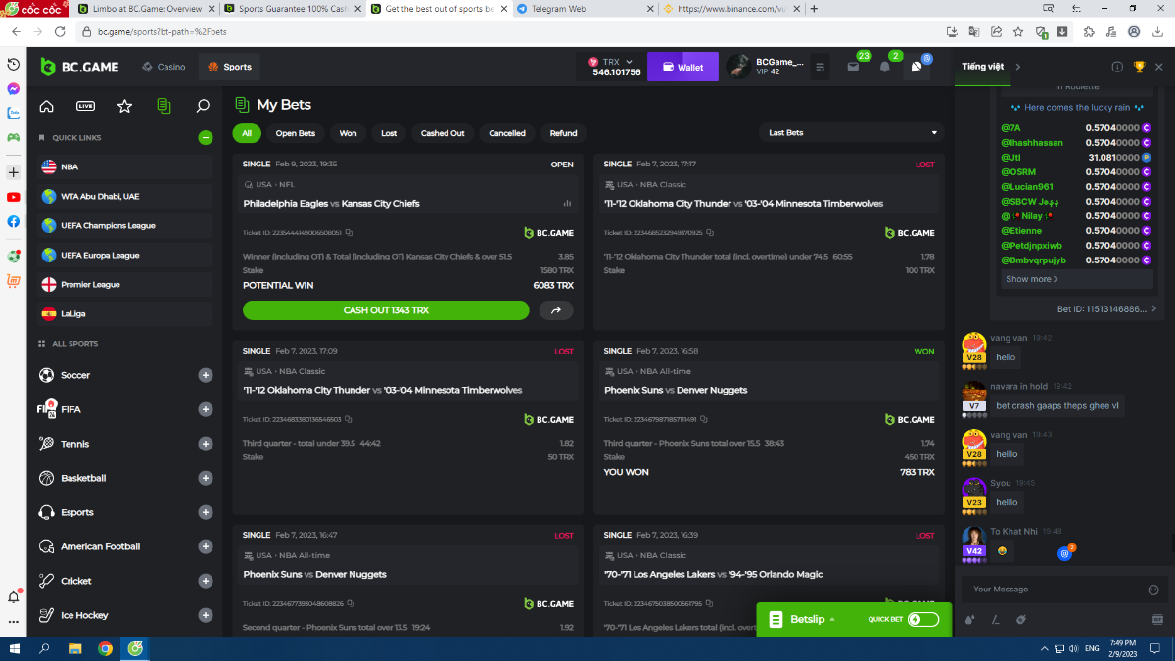Copy ticket ID of Eagles vs Chiefs bet
The image size is (1175, 661).
pyautogui.click(x=350, y=233)
